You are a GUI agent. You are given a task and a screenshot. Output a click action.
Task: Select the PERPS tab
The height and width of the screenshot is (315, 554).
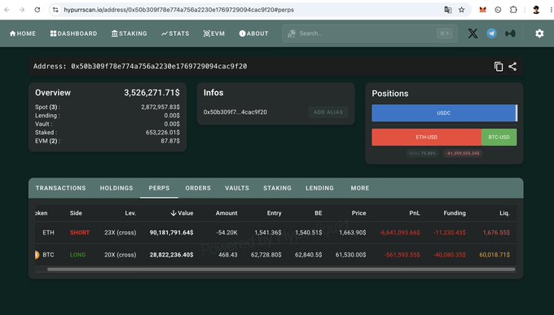click(159, 188)
